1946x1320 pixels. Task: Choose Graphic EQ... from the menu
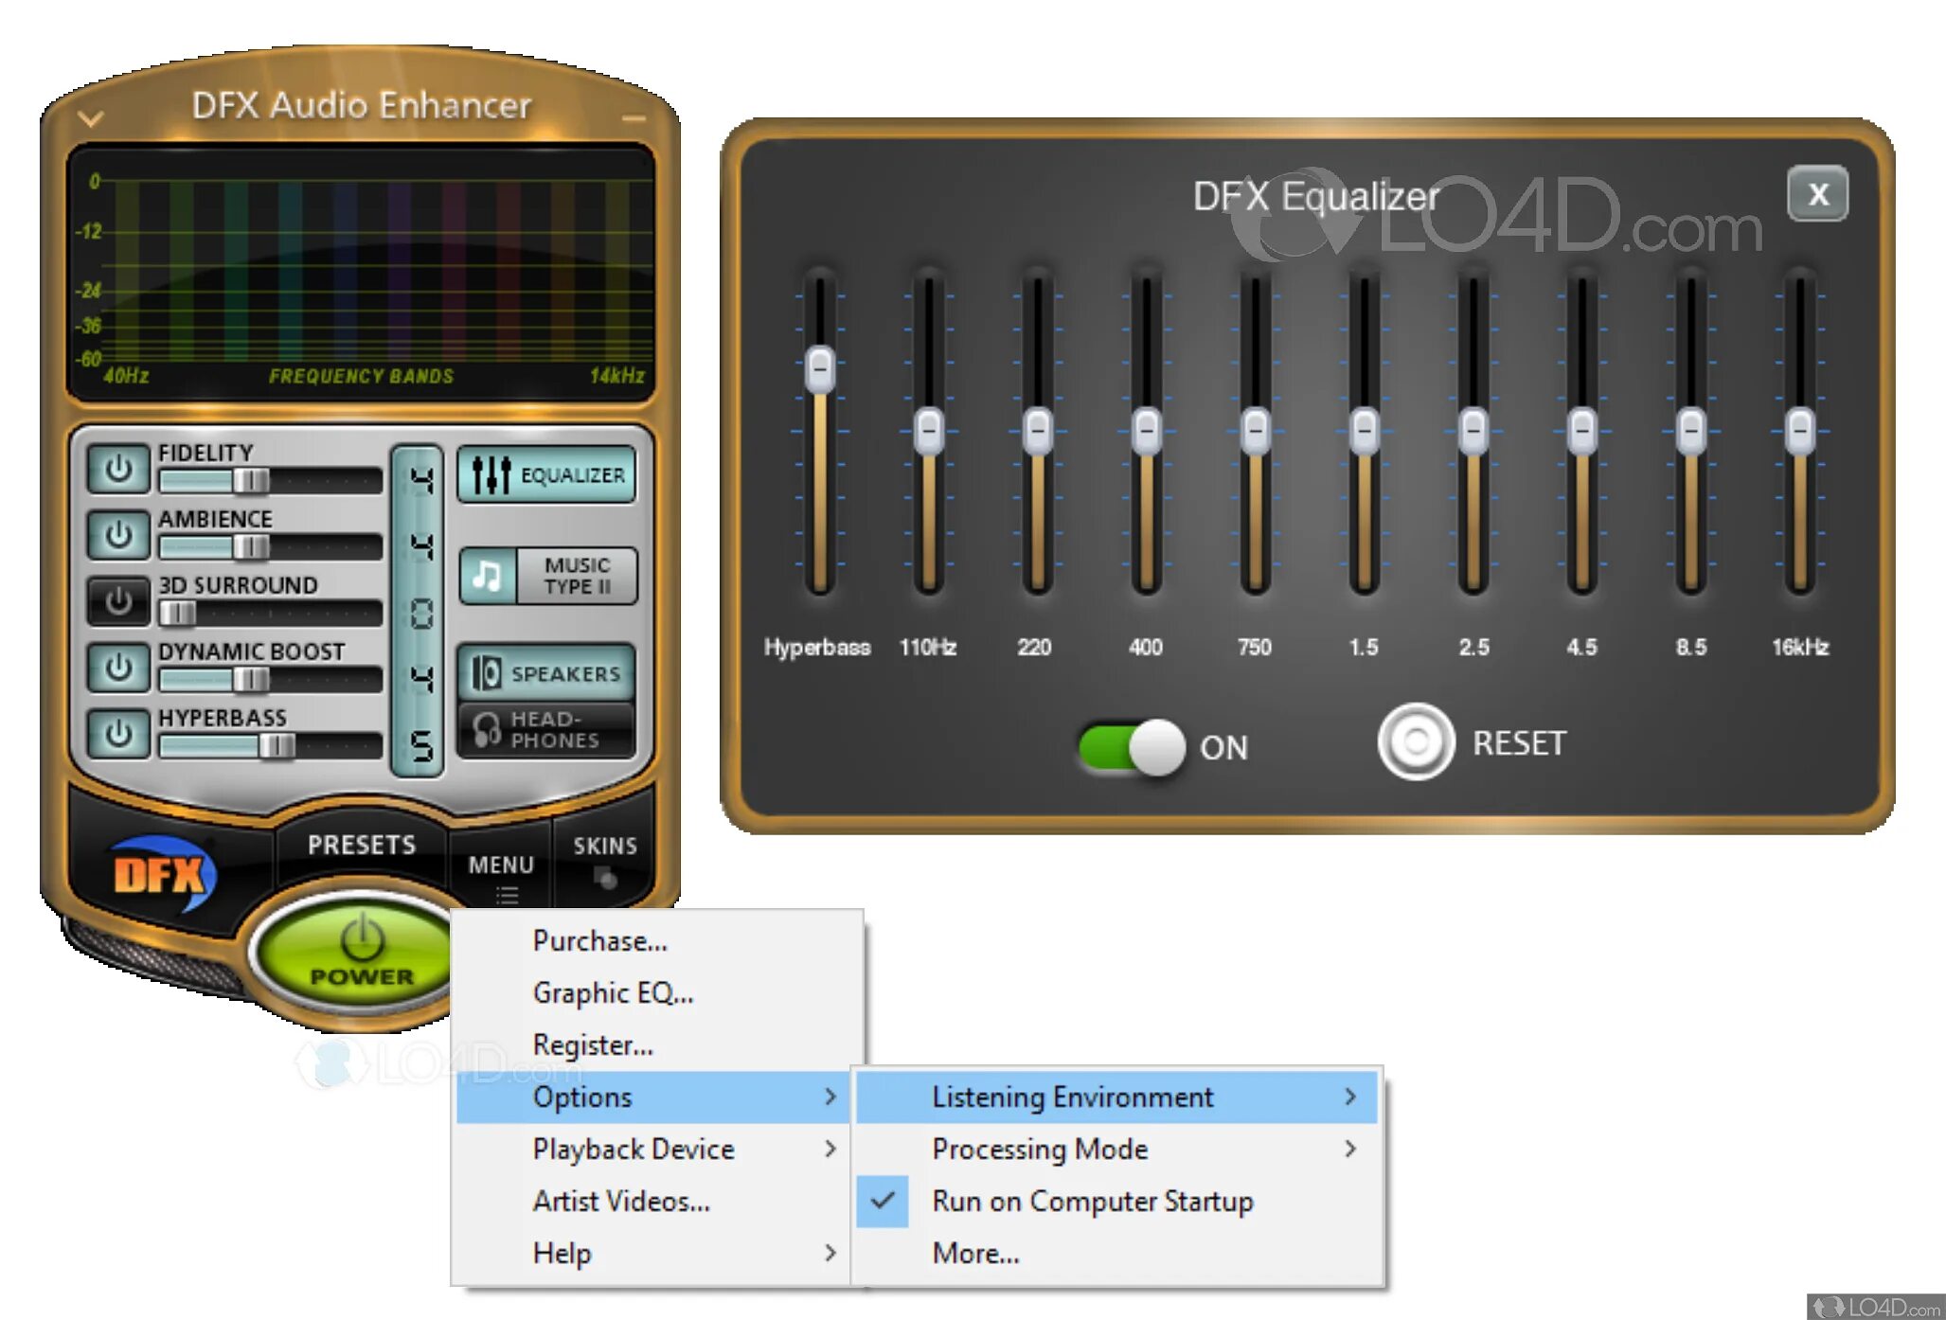pos(613,992)
